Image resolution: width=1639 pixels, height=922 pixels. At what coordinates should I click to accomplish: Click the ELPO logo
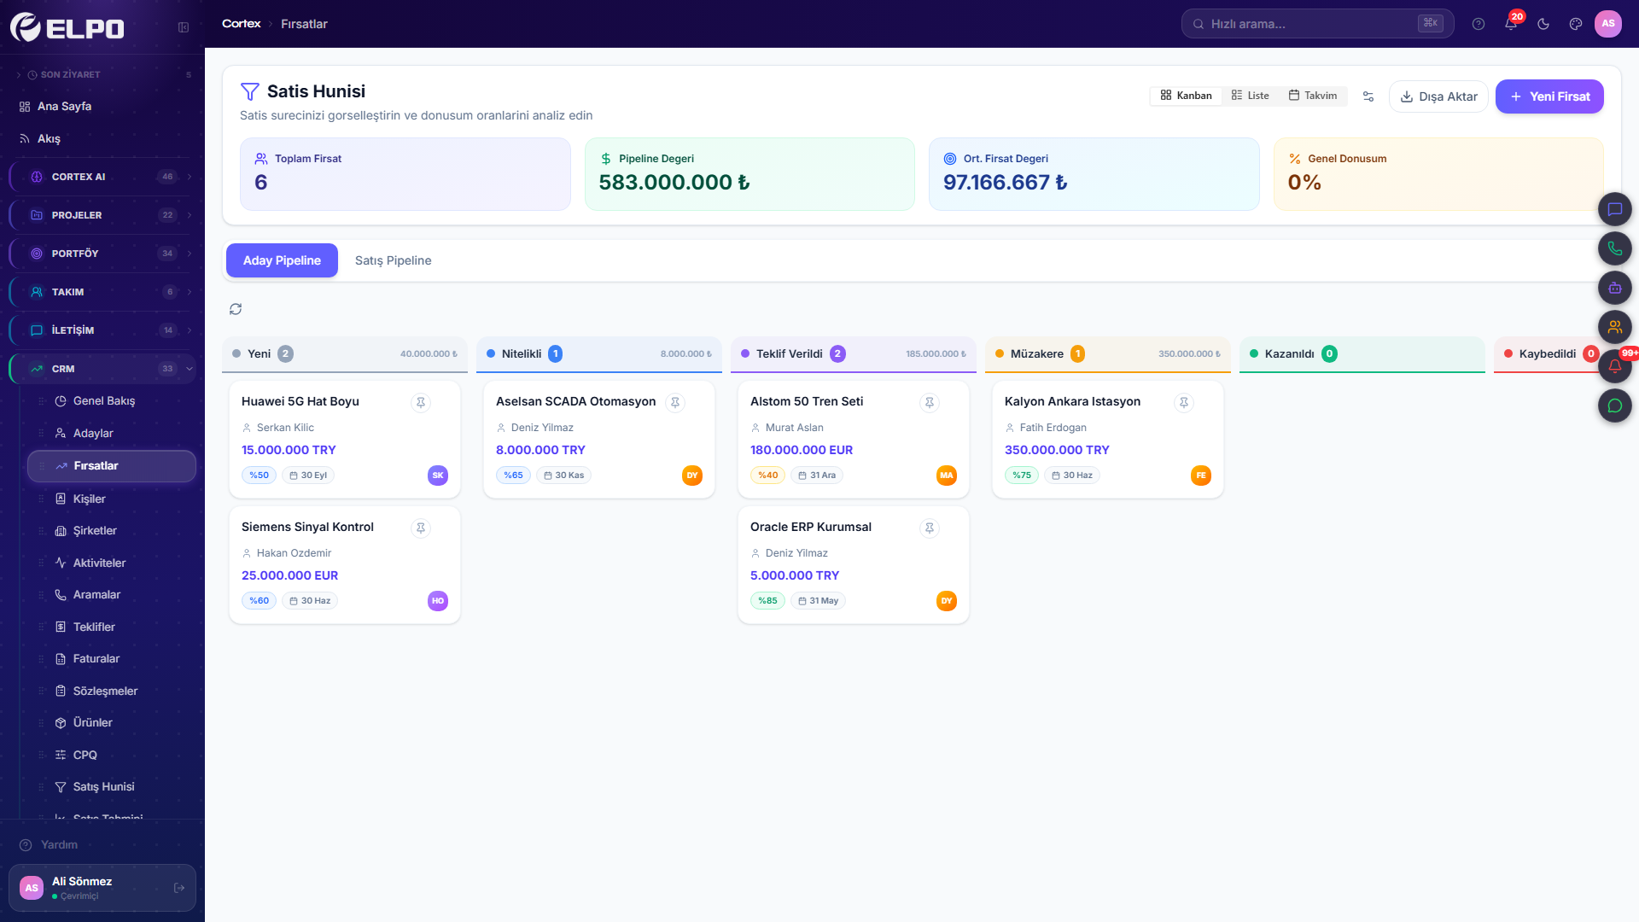(67, 27)
